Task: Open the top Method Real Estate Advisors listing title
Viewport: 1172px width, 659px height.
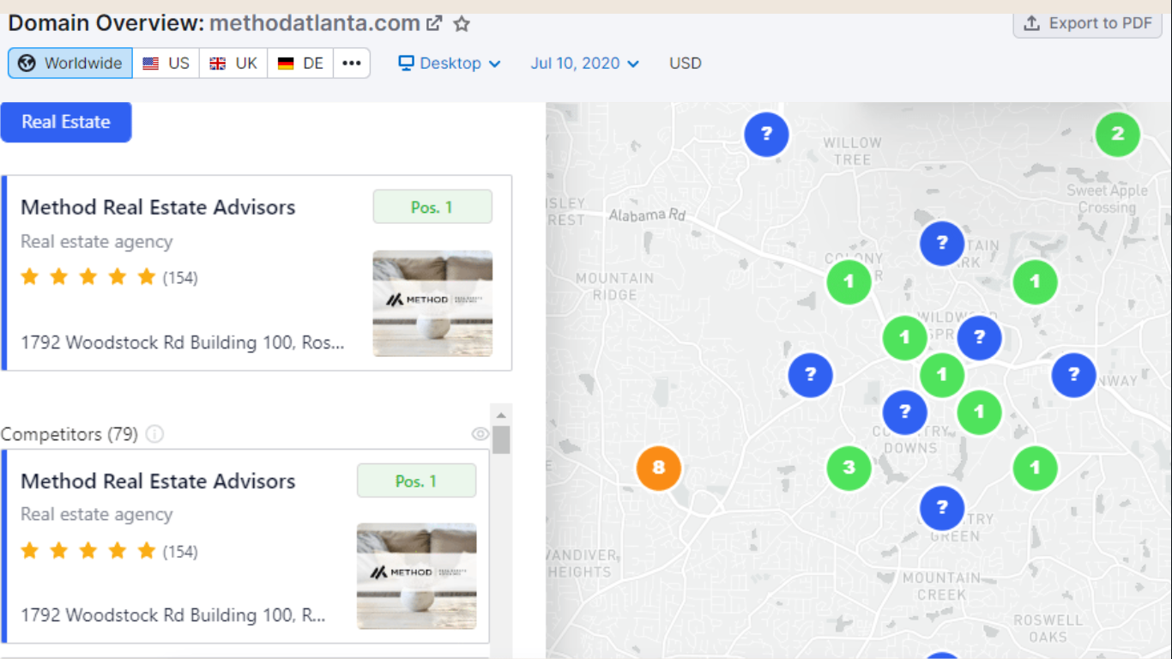Action: 158,207
